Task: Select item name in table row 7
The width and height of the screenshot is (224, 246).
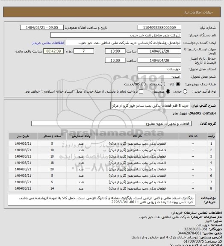Action: point(137,182)
